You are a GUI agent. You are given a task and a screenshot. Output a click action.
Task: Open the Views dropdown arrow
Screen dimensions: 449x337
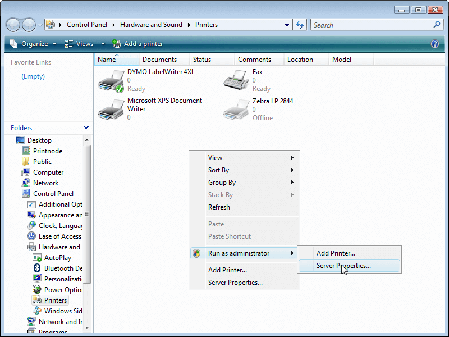pyautogui.click(x=103, y=44)
